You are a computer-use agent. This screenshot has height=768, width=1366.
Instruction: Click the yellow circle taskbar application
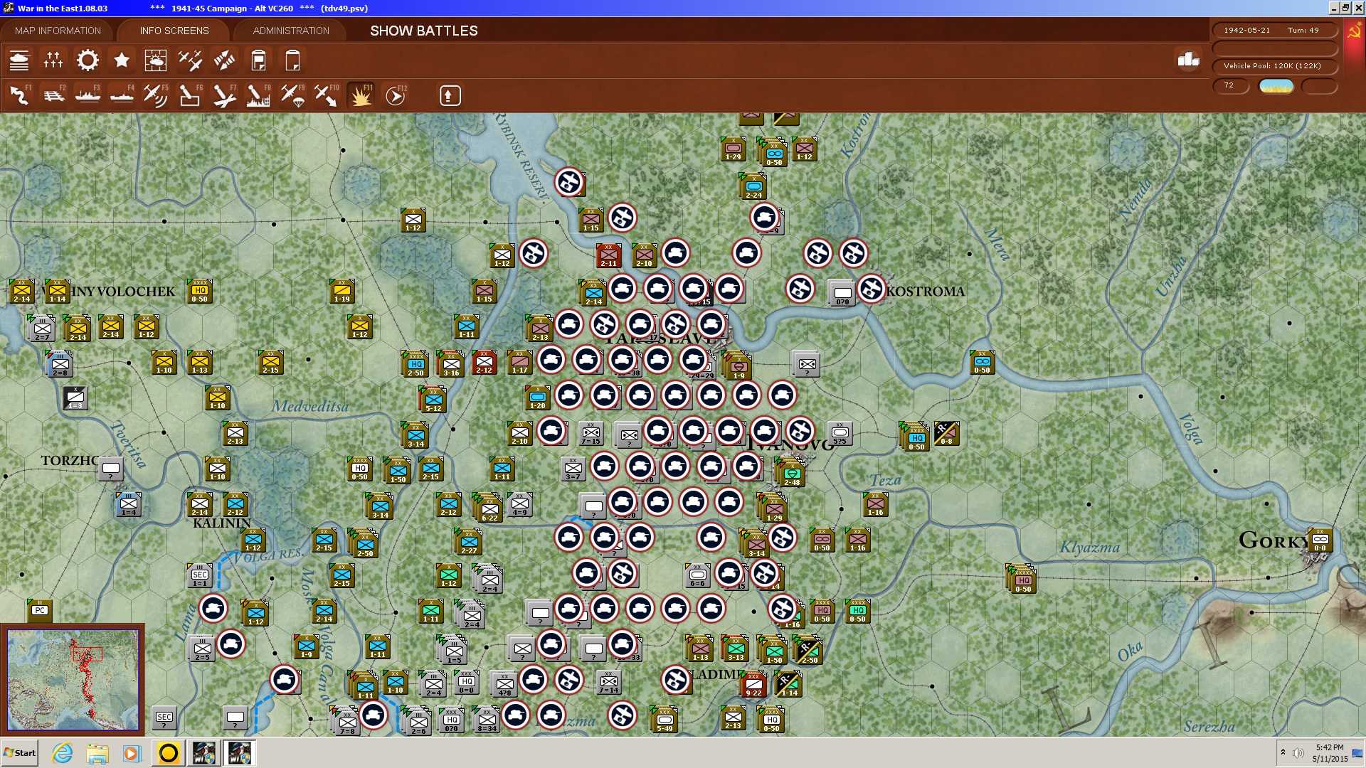169,753
